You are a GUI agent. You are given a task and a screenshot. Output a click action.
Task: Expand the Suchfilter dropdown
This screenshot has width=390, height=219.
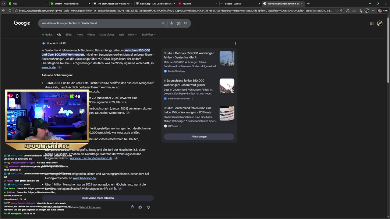(x=148, y=35)
